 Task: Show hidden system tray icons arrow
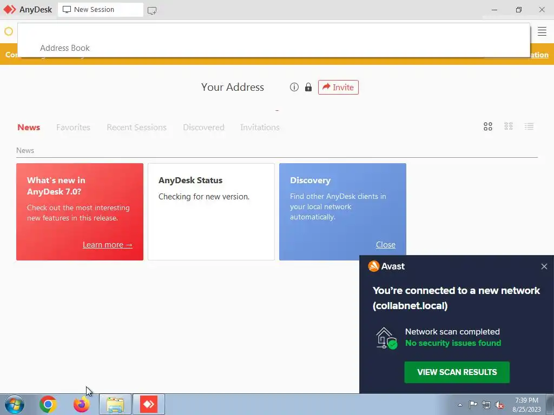point(460,405)
